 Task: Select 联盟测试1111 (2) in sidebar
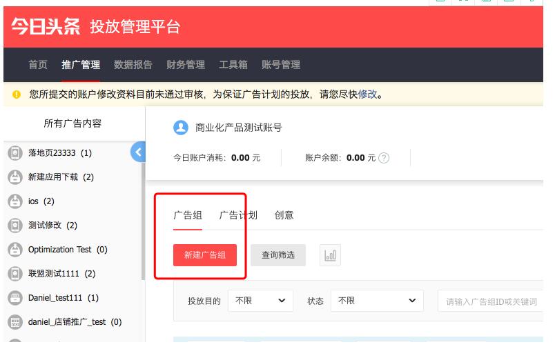[x=61, y=274]
